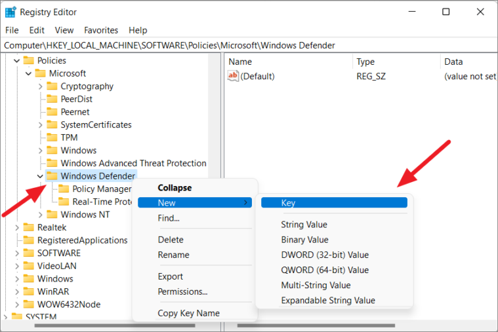Viewport: 498px width, 332px height.
Task: Select the REG_SZ type cell
Action: (371, 76)
